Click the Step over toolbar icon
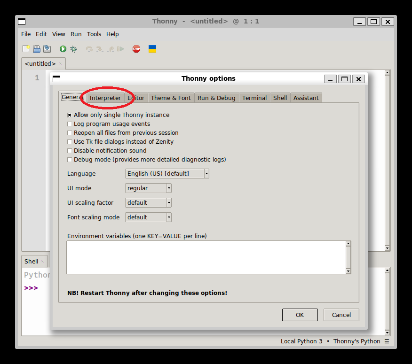 pos(89,49)
